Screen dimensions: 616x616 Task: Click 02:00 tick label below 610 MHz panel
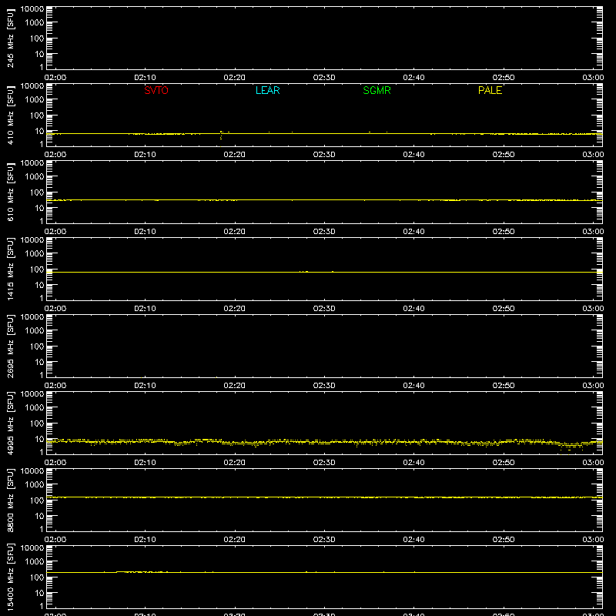(55, 232)
